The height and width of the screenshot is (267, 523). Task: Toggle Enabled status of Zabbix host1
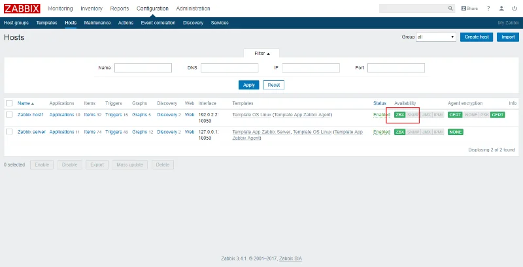coord(382,115)
